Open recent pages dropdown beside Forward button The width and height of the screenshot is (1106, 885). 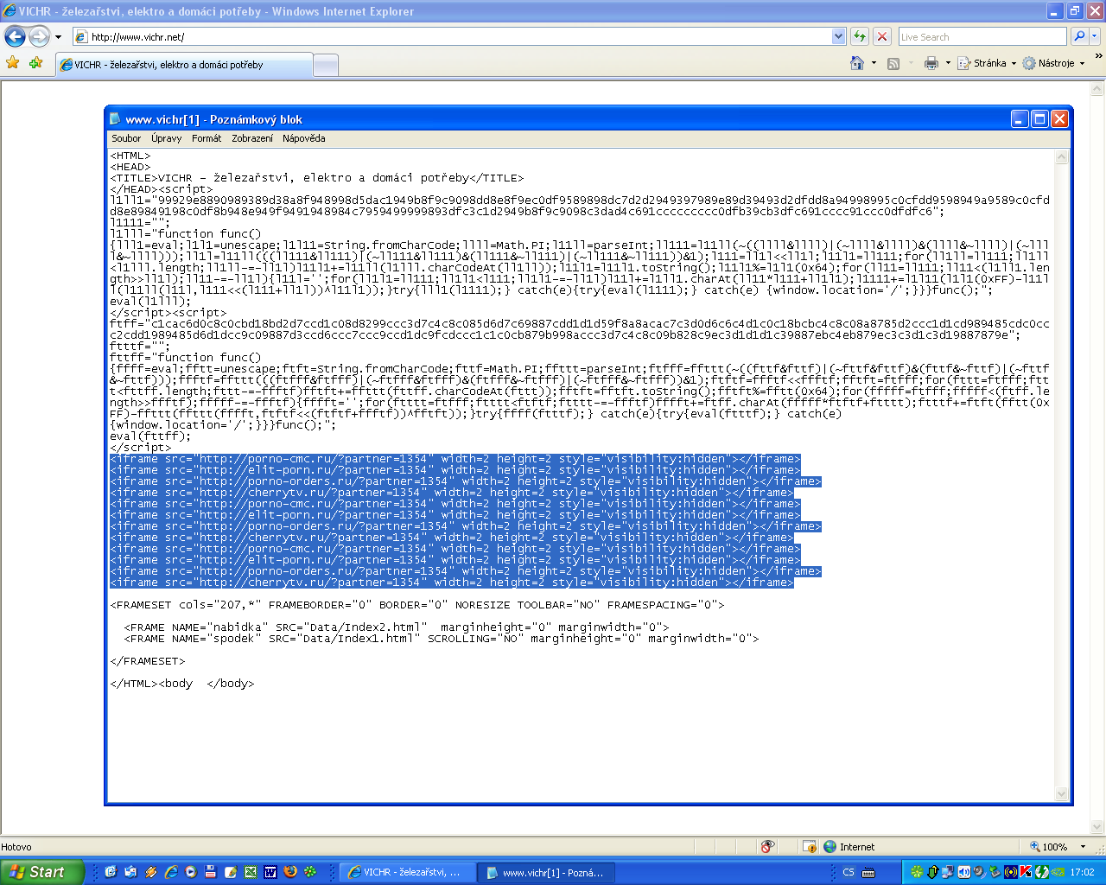point(58,37)
